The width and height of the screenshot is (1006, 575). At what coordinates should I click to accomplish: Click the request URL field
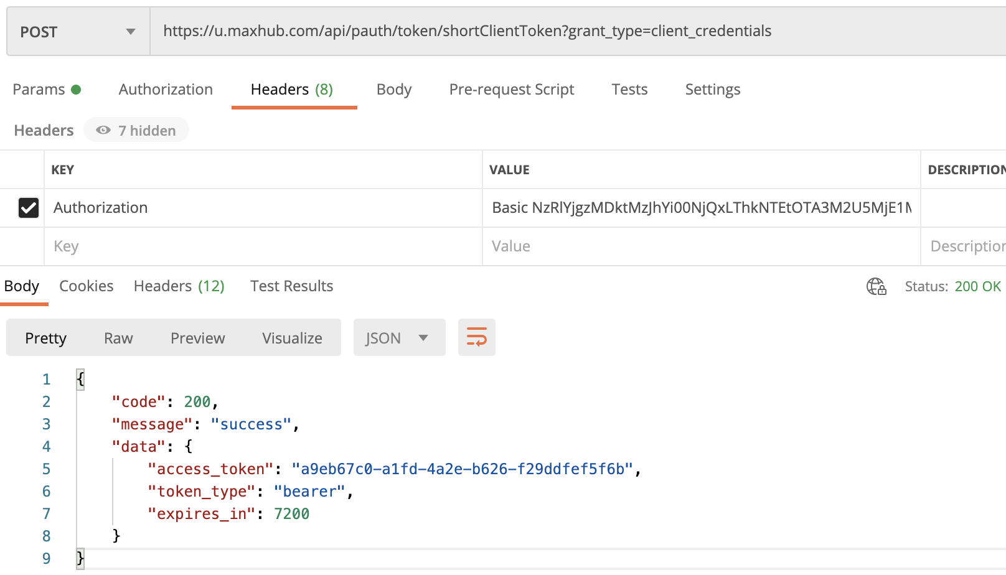click(560, 31)
